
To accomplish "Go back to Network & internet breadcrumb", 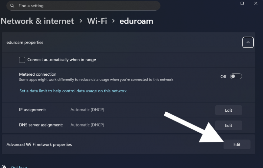I will point(37,21).
